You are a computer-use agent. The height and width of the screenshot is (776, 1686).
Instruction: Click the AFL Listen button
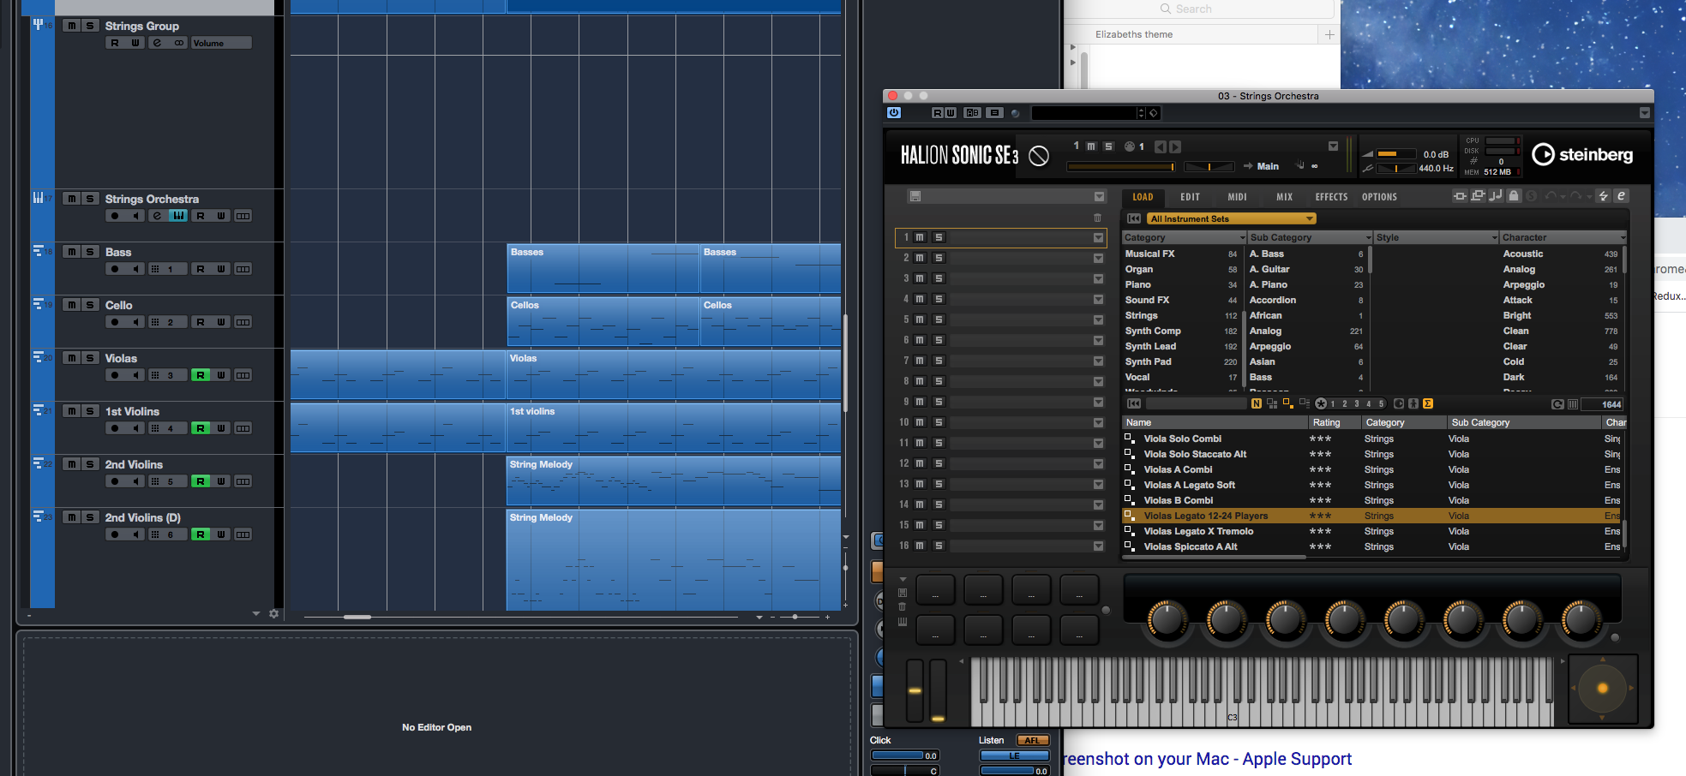(x=1032, y=740)
